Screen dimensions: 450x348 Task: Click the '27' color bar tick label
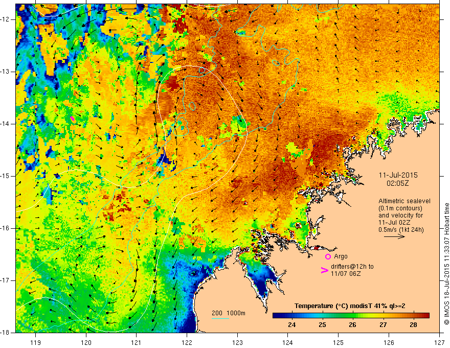click(383, 325)
